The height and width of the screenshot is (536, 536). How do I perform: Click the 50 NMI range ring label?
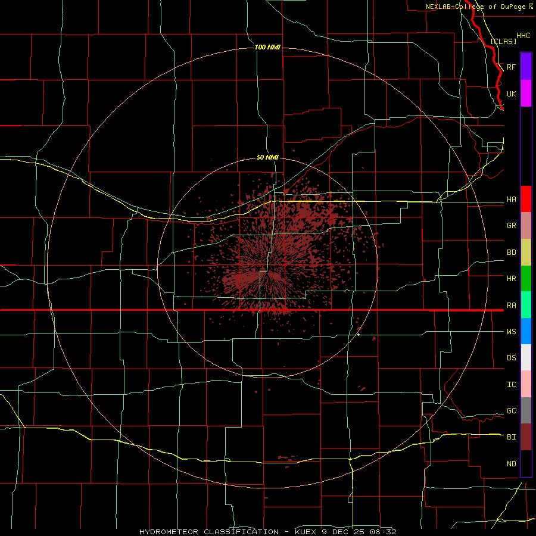click(x=267, y=157)
